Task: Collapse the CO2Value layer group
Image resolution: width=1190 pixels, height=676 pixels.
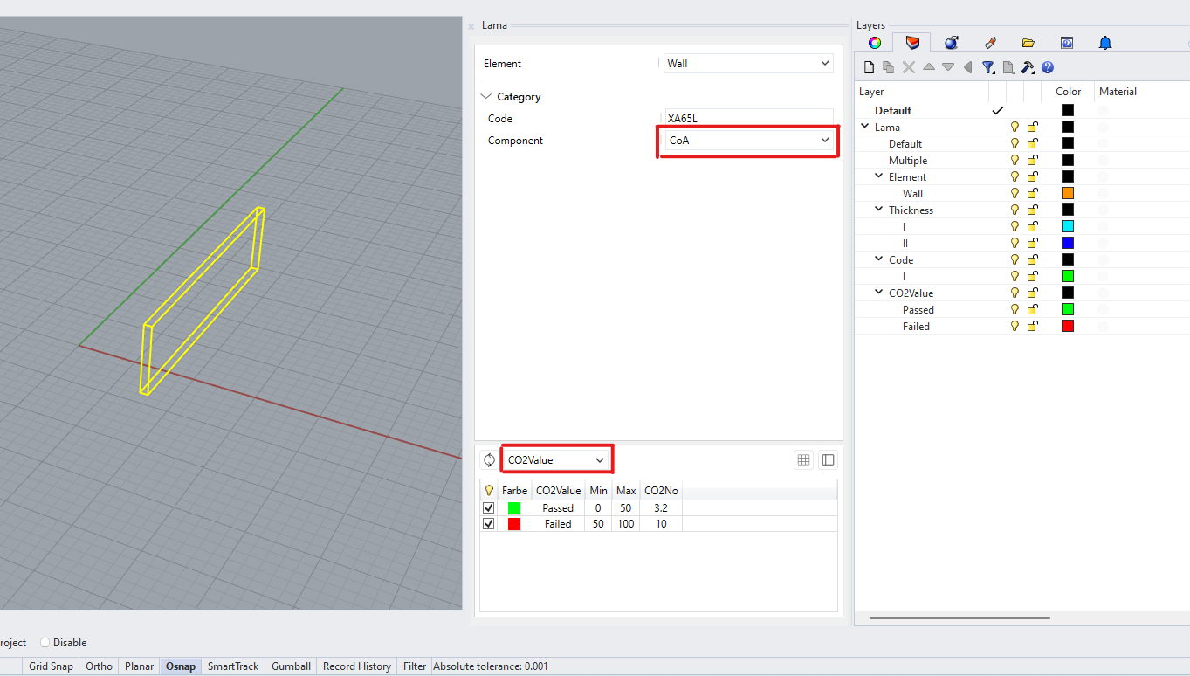Action: [x=879, y=293]
